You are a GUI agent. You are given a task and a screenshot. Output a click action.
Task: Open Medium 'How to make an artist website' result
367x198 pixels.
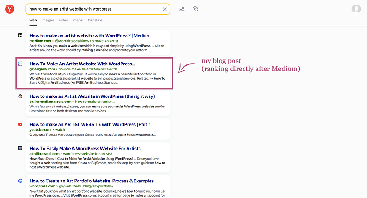pyautogui.click(x=90, y=36)
